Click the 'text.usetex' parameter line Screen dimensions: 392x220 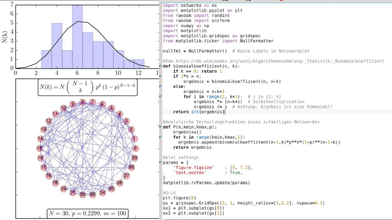[207, 173]
